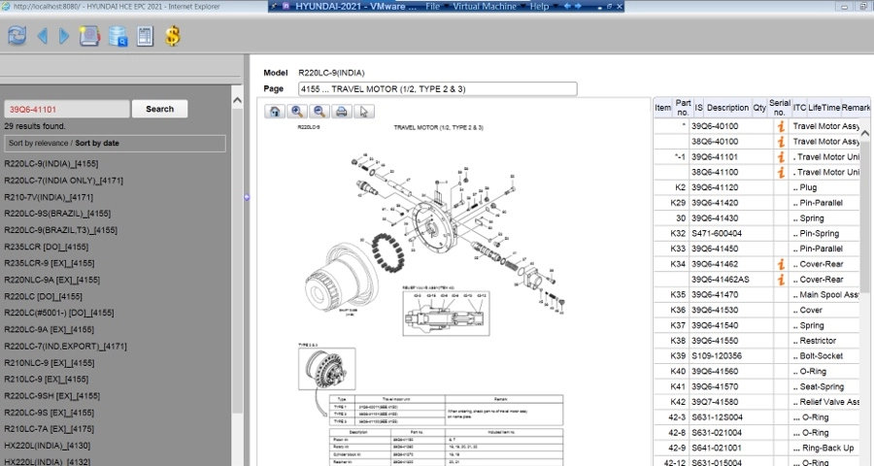This screenshot has width=874, height=466.
Task: Click the Serial no. column header
Action: pyautogui.click(x=779, y=108)
